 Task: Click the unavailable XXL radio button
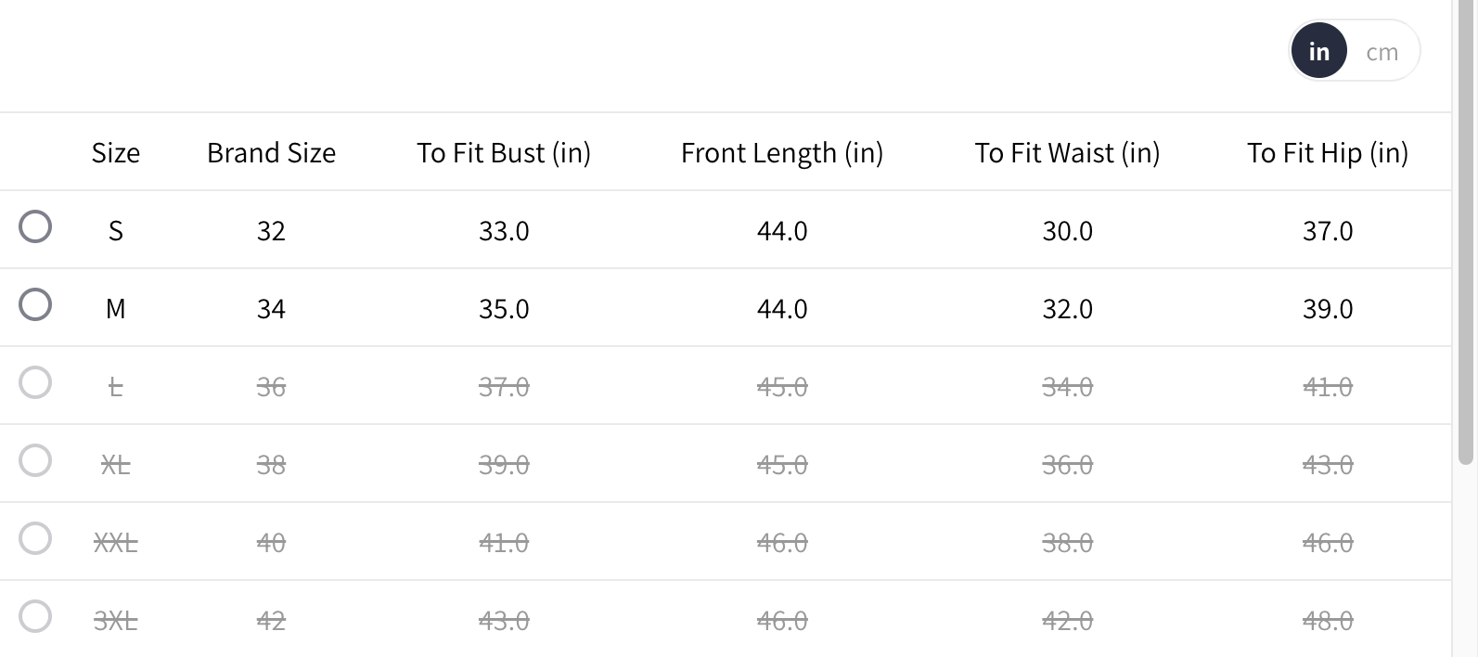(x=35, y=538)
